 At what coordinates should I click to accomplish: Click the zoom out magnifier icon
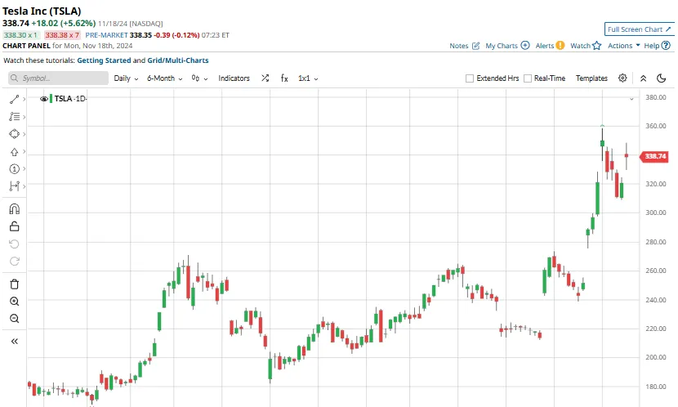[14, 319]
